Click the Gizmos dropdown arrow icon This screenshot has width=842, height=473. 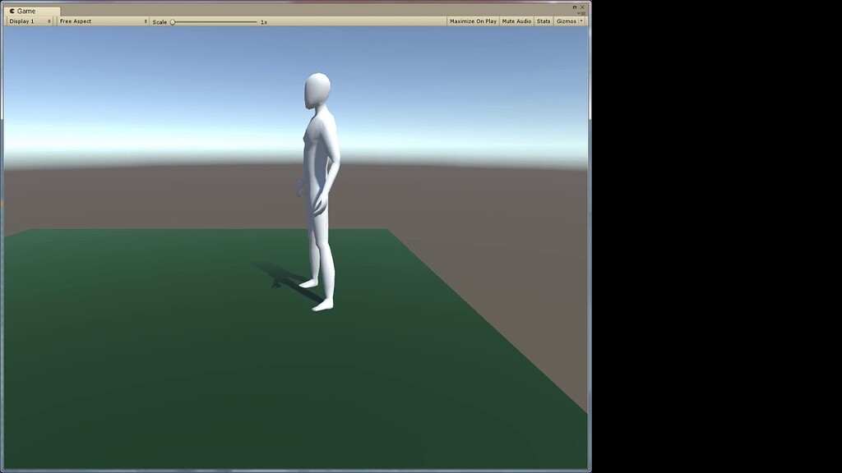[582, 21]
